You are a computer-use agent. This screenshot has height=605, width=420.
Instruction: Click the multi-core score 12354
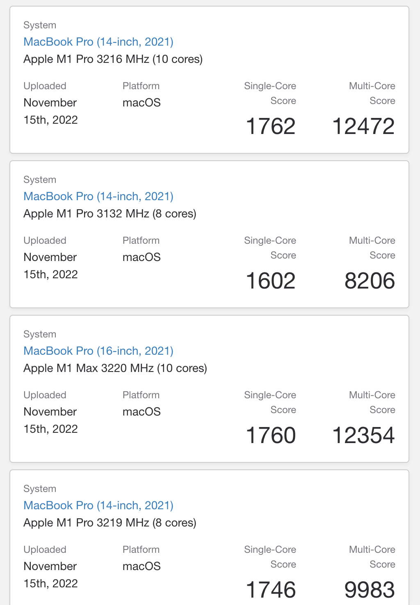click(363, 435)
